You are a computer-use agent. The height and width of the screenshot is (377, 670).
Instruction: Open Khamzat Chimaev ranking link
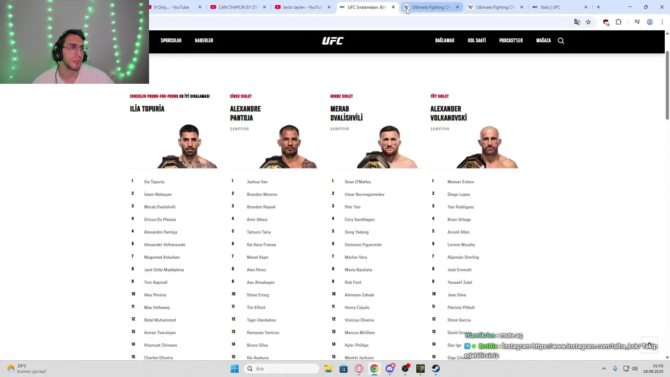click(x=161, y=345)
